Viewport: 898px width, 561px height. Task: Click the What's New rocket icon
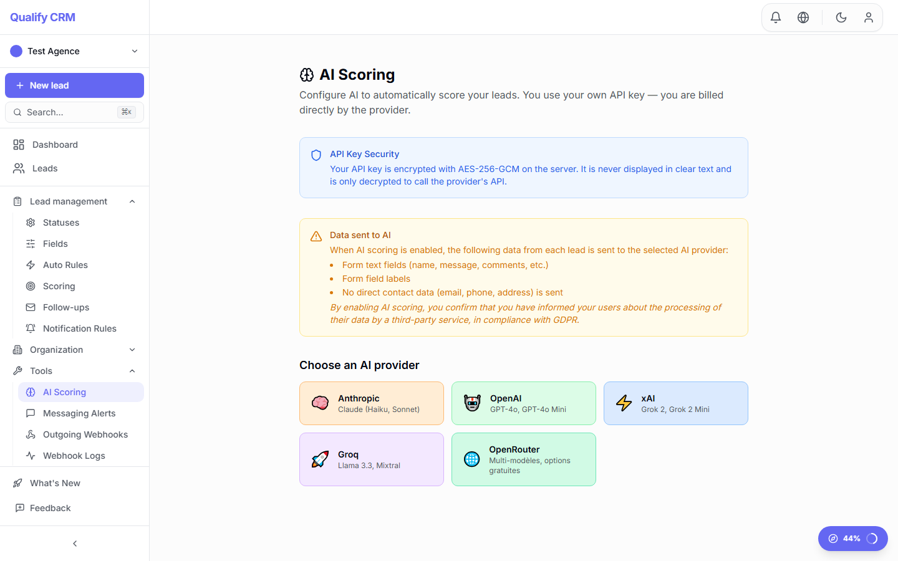[x=17, y=483]
